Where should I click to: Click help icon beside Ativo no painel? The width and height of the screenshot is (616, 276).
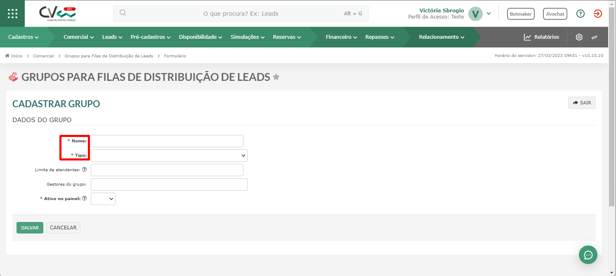(84, 198)
